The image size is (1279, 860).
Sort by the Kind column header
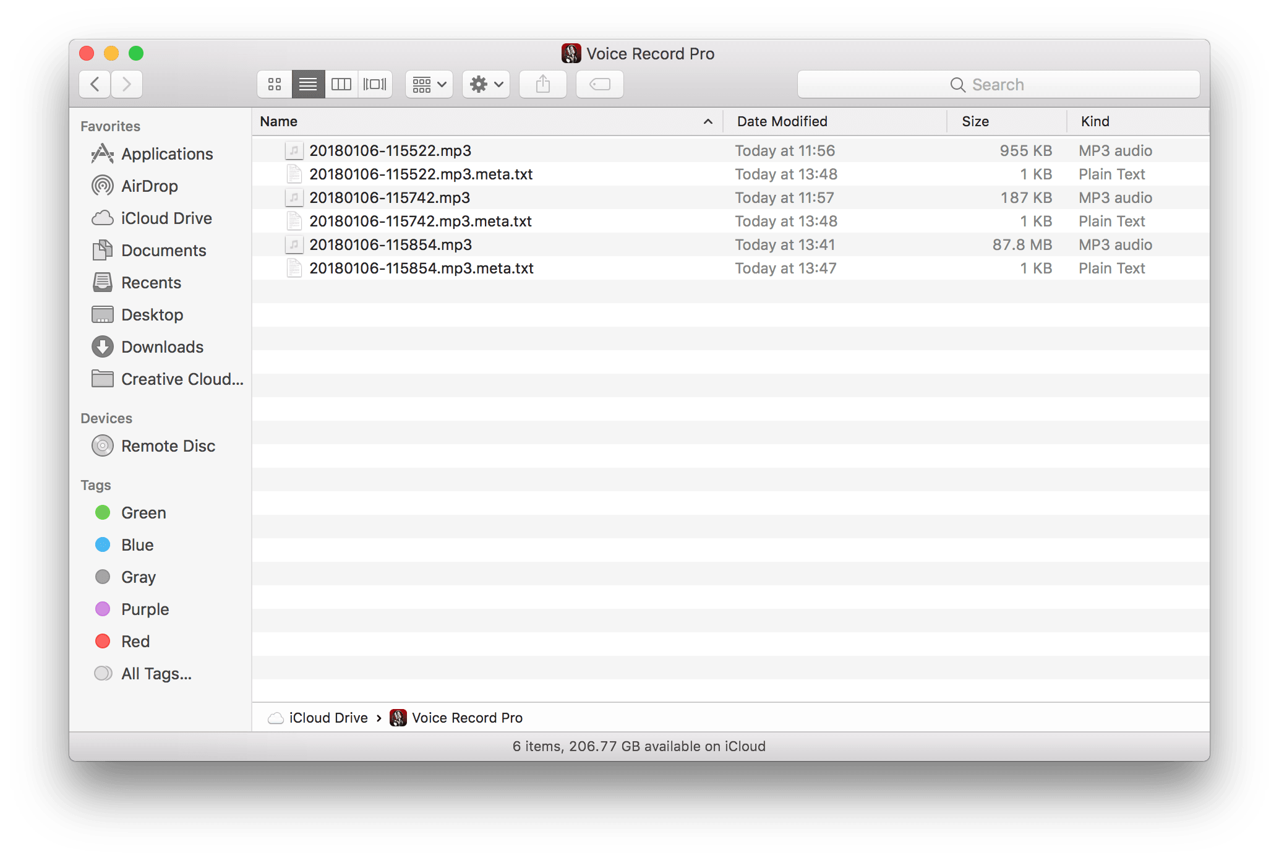(1138, 121)
